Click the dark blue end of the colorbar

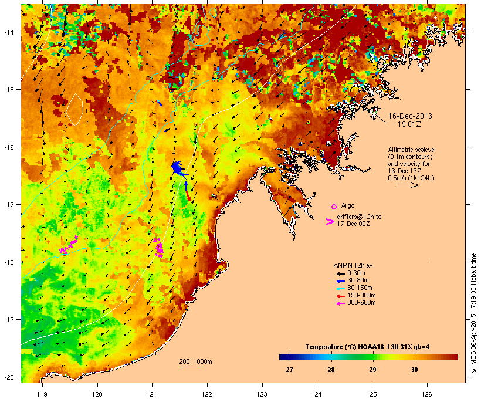[x=282, y=357]
